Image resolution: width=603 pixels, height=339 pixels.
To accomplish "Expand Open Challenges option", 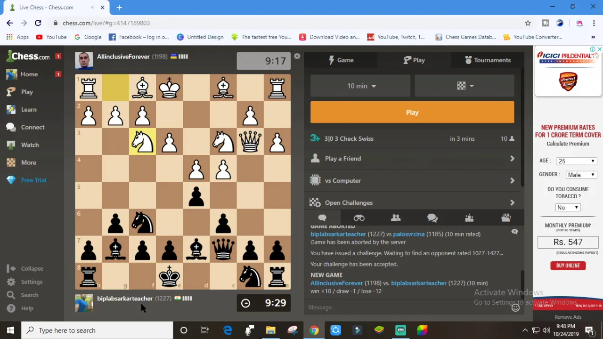I will click(x=412, y=202).
